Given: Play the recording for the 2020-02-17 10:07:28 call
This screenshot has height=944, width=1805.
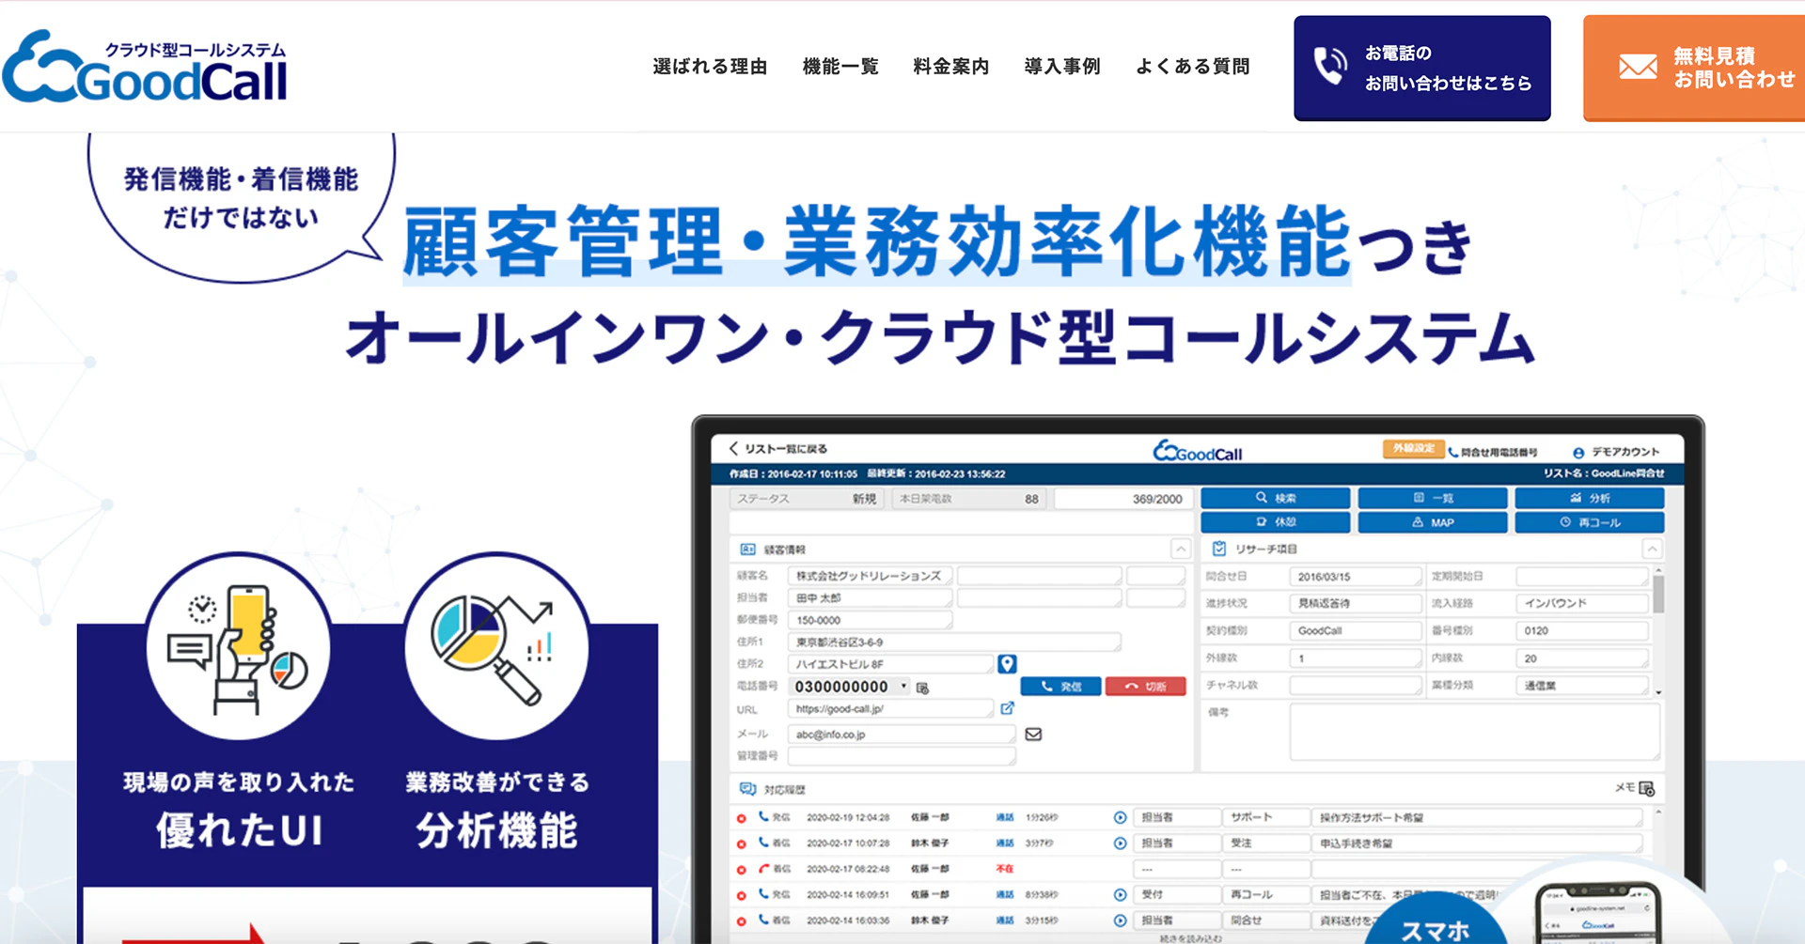Looking at the screenshot, I should pyautogui.click(x=1120, y=843).
